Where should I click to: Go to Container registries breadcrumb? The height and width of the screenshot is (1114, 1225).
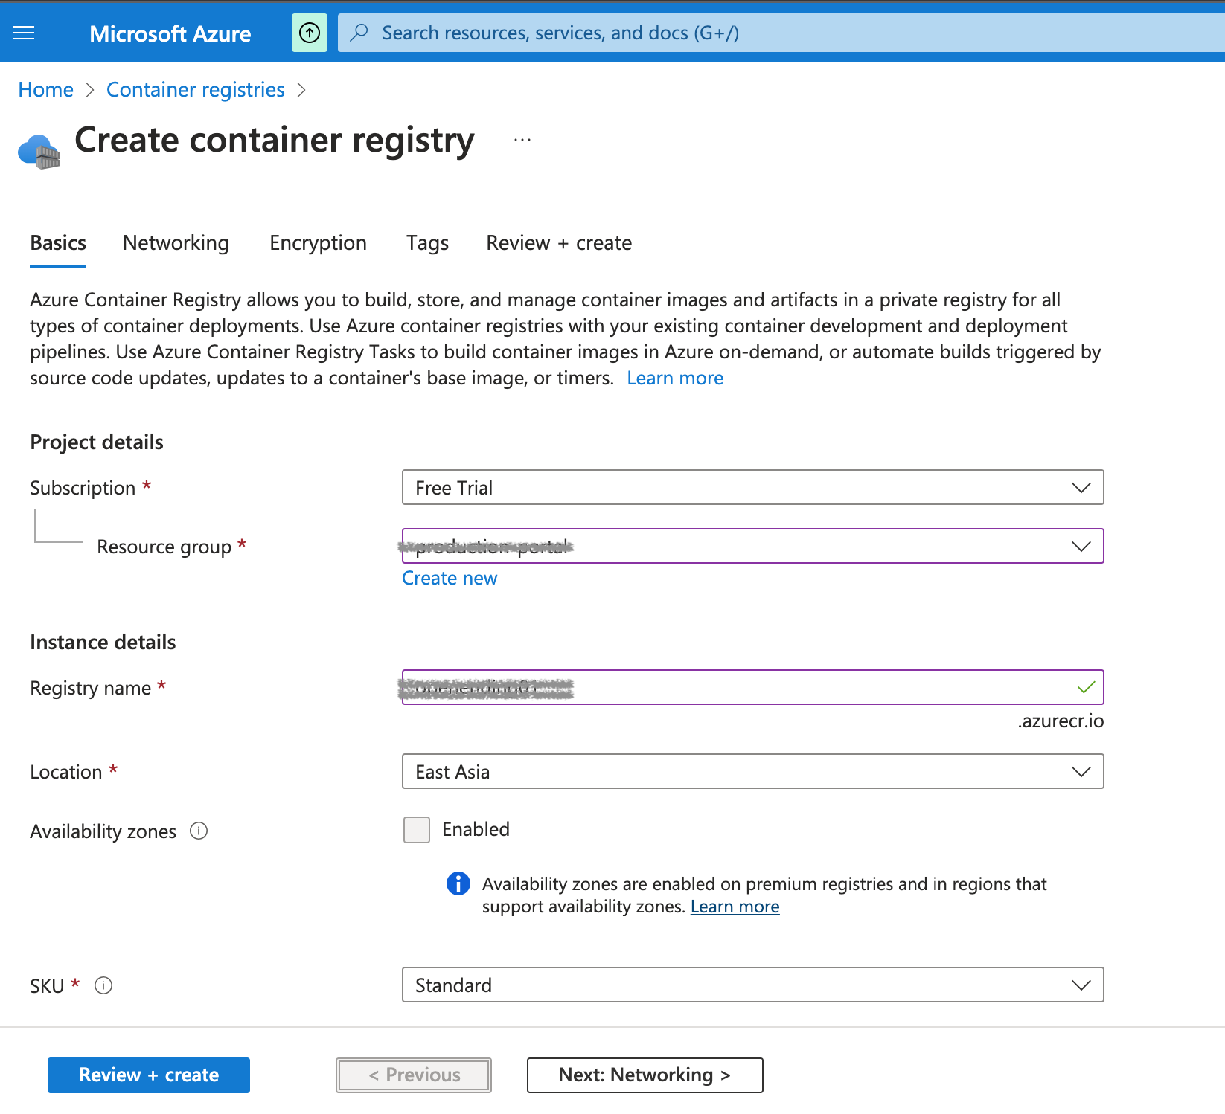pos(196,90)
